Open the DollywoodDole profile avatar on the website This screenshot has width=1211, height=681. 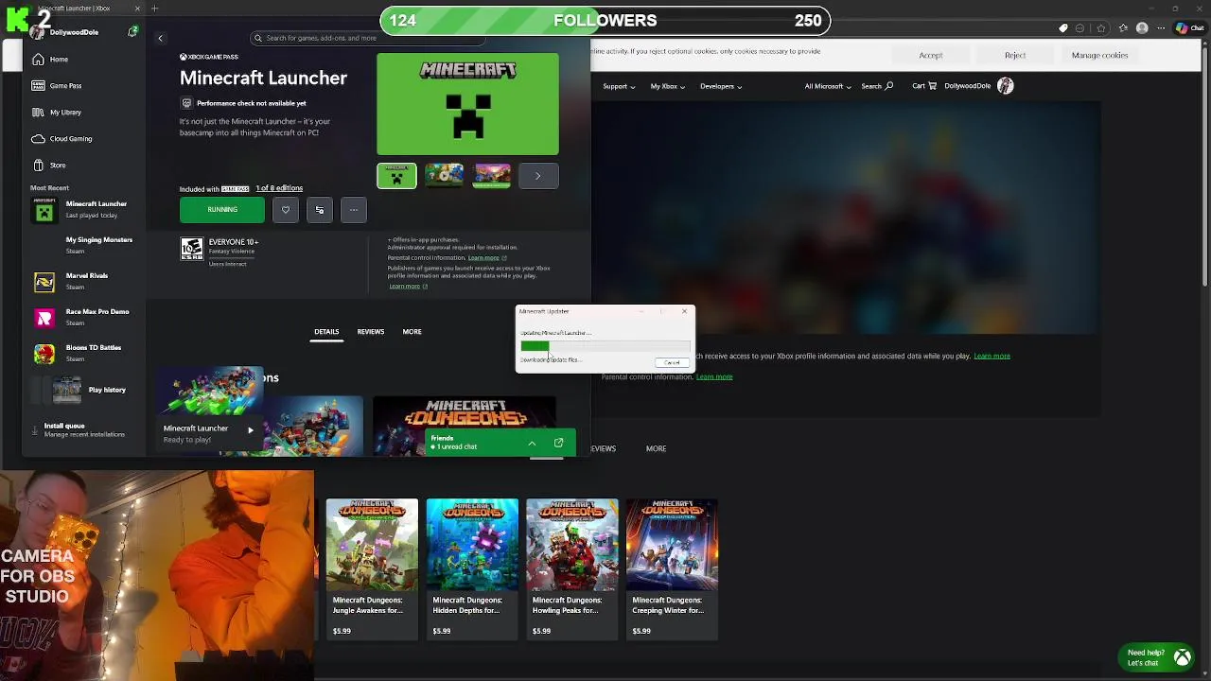click(1006, 86)
